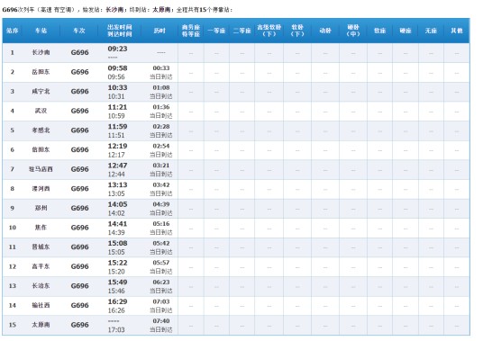This screenshot has height=341, width=483.
Task: Click the 车次 column header
Action: 79,31
